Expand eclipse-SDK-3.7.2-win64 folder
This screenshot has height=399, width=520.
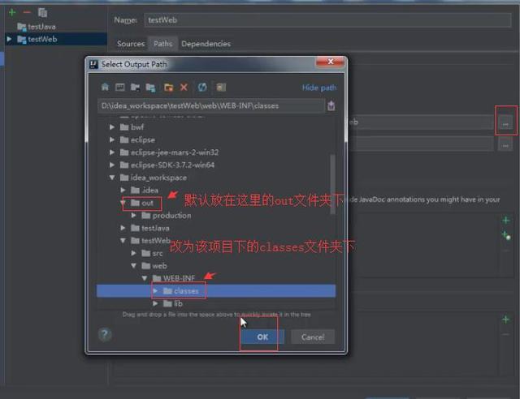point(112,165)
